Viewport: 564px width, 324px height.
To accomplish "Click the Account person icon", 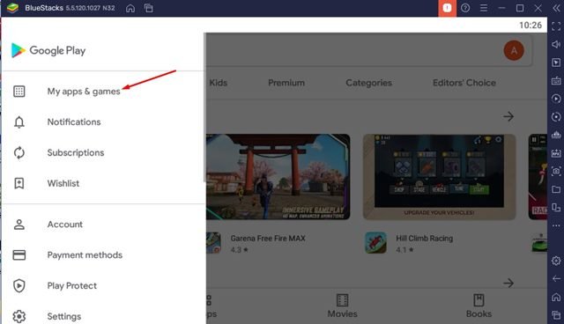I will coord(19,225).
